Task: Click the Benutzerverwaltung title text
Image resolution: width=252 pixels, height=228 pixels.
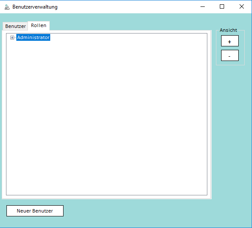Action: [35, 7]
